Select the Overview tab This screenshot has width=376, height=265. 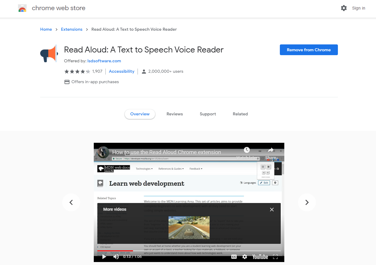140,114
